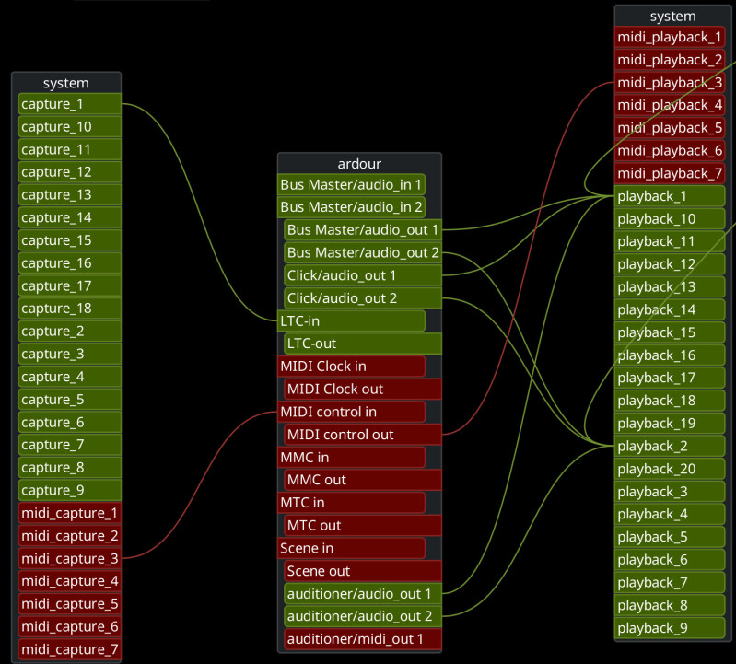
Task: Select Bus Master/audio_in 2 port
Action: click(352, 207)
